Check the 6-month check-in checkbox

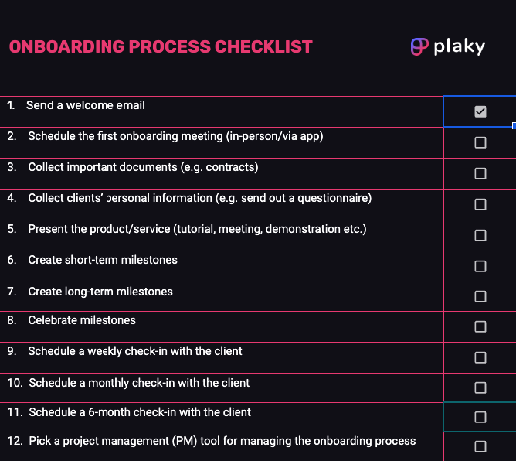click(x=480, y=417)
